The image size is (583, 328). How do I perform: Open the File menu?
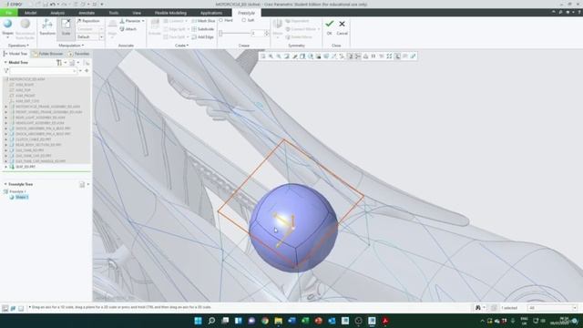8,13
